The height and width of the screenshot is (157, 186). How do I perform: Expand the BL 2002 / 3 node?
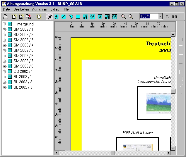coord(4,87)
